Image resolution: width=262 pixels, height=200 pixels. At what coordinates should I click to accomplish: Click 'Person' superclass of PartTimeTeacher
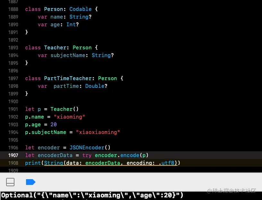(x=108, y=79)
